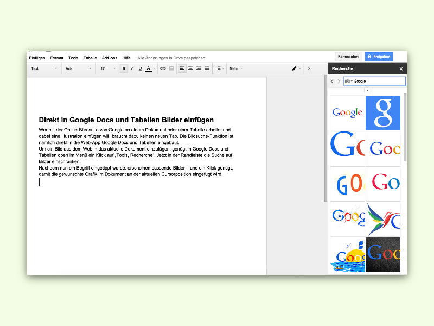Select the hand-drawn GO logo thumbnail
This screenshot has height=326, width=434.
347,184
